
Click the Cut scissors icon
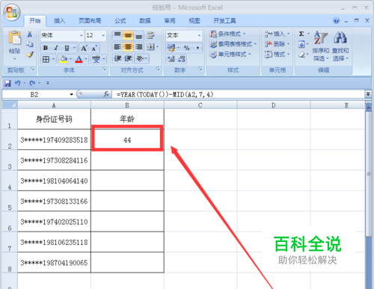(30, 34)
